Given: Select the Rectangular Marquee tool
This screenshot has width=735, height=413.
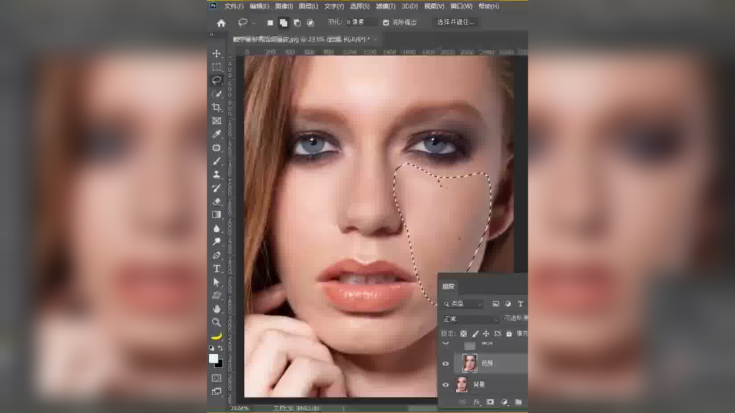Looking at the screenshot, I should point(216,67).
